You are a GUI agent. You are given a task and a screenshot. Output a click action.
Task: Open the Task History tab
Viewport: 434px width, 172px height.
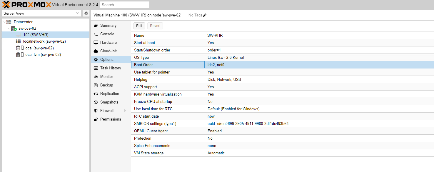[111, 68]
